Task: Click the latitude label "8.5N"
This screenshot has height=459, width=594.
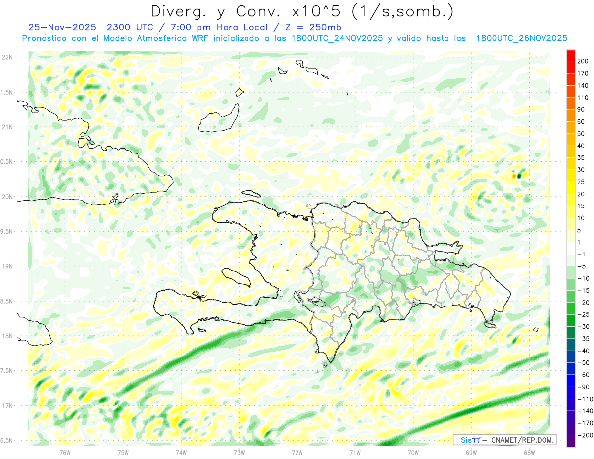Action: coord(7,301)
